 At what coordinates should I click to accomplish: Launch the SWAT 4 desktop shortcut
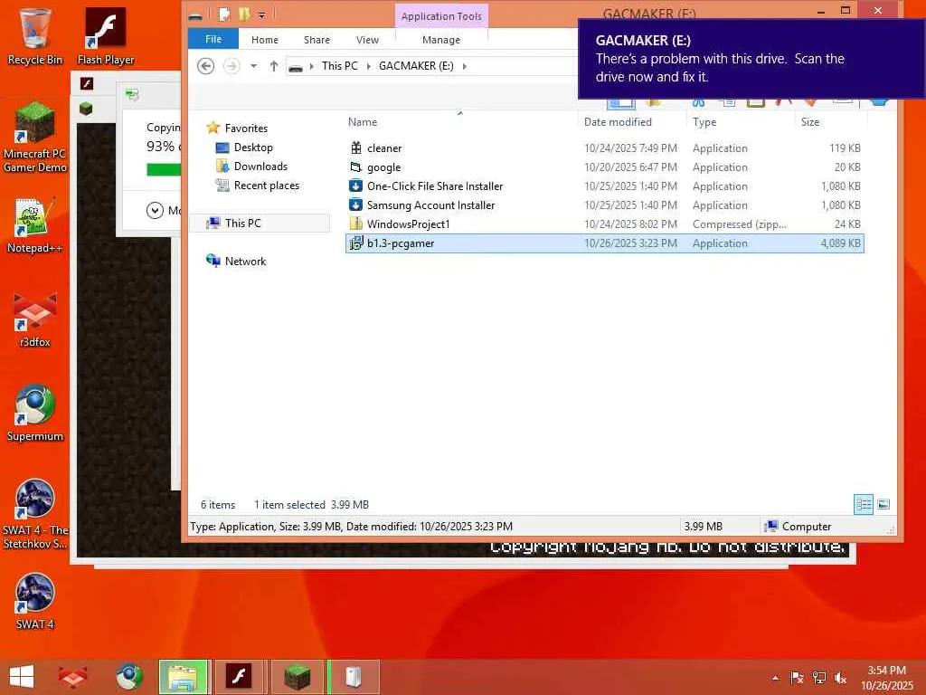pyautogui.click(x=35, y=602)
